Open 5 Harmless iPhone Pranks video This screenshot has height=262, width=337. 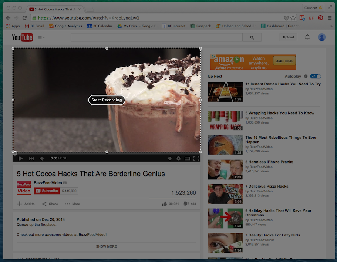pyautogui.click(x=269, y=162)
